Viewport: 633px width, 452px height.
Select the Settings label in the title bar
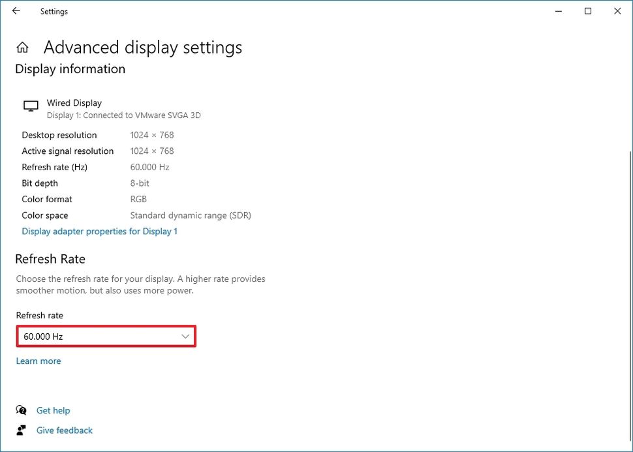coord(54,11)
